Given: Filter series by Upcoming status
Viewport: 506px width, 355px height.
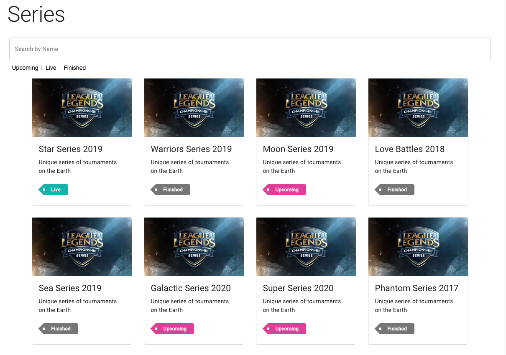Looking at the screenshot, I should [25, 68].
